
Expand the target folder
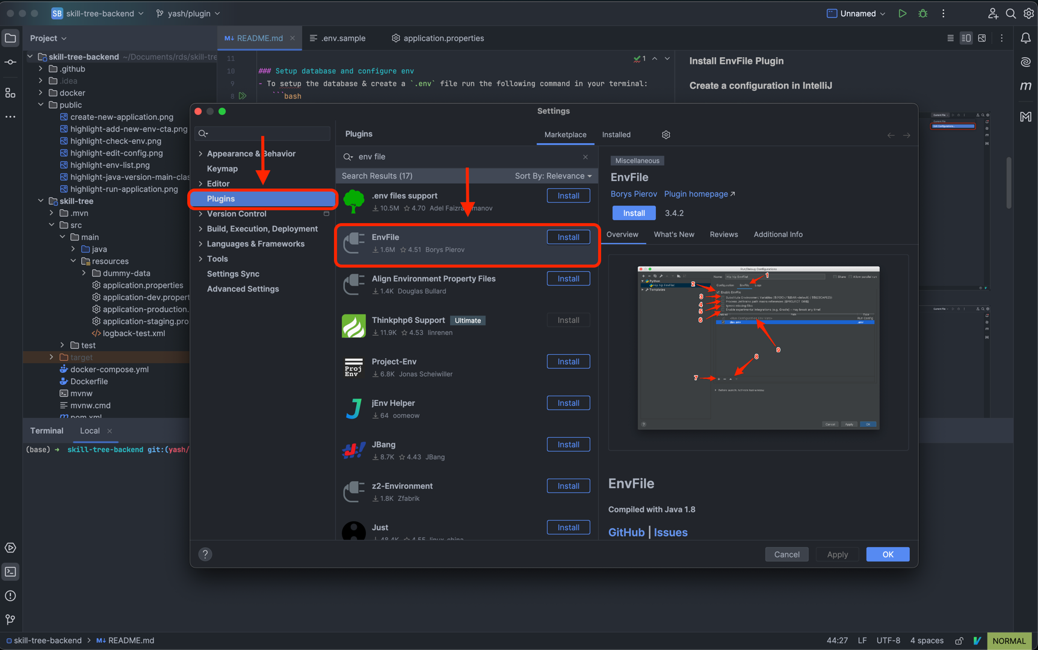tap(52, 357)
